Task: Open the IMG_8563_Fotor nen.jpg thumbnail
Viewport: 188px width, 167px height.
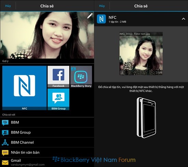Action: (141, 54)
